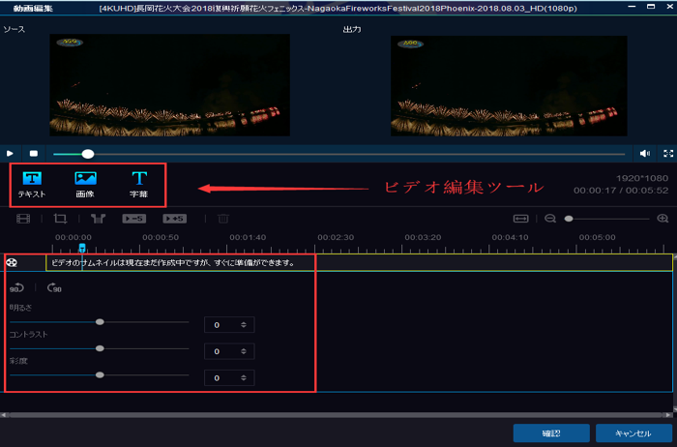The width and height of the screenshot is (677, 447).
Task: Step forward 5 seconds
Action: (174, 219)
